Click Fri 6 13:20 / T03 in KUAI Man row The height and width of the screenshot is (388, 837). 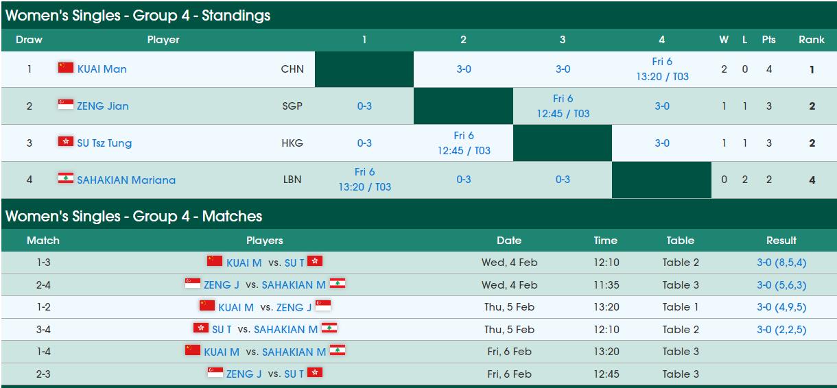tap(661, 69)
